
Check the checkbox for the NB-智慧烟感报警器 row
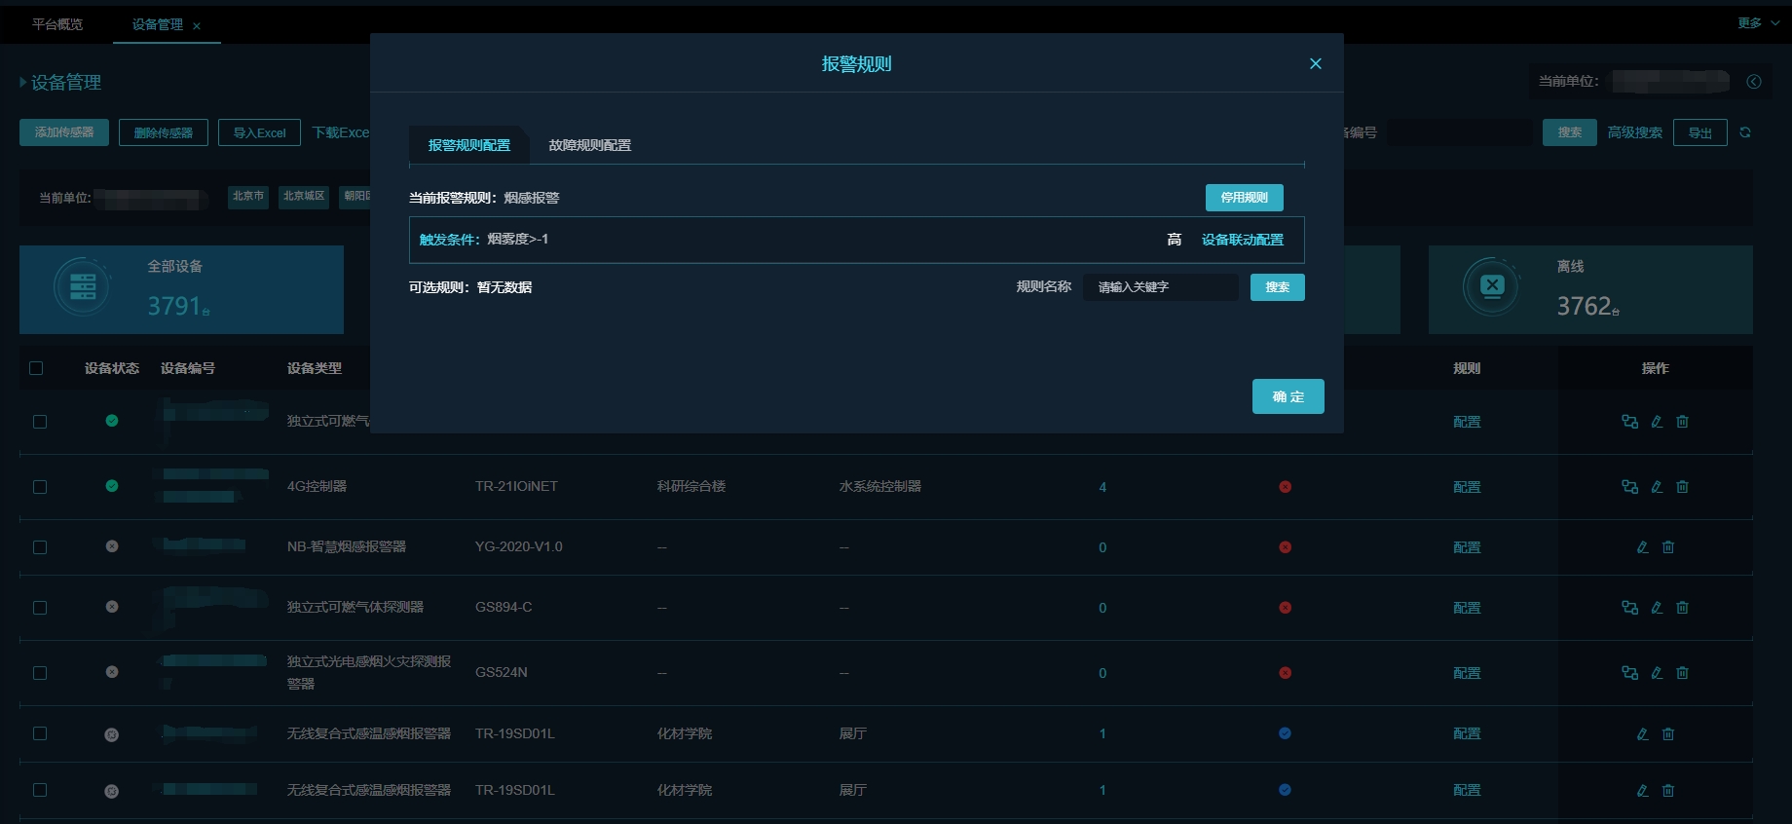pyautogui.click(x=40, y=547)
